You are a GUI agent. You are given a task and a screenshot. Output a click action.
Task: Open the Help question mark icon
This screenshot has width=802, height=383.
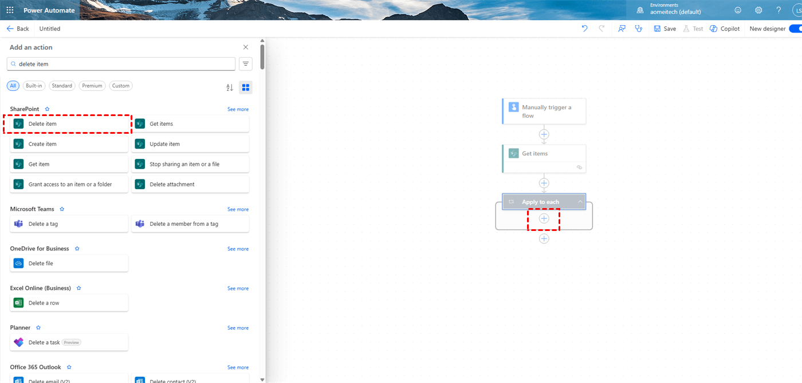779,10
